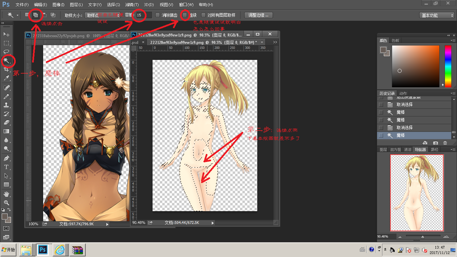Expand status bar options arrow for 100% document
The width and height of the screenshot is (457, 257).
(107, 224)
